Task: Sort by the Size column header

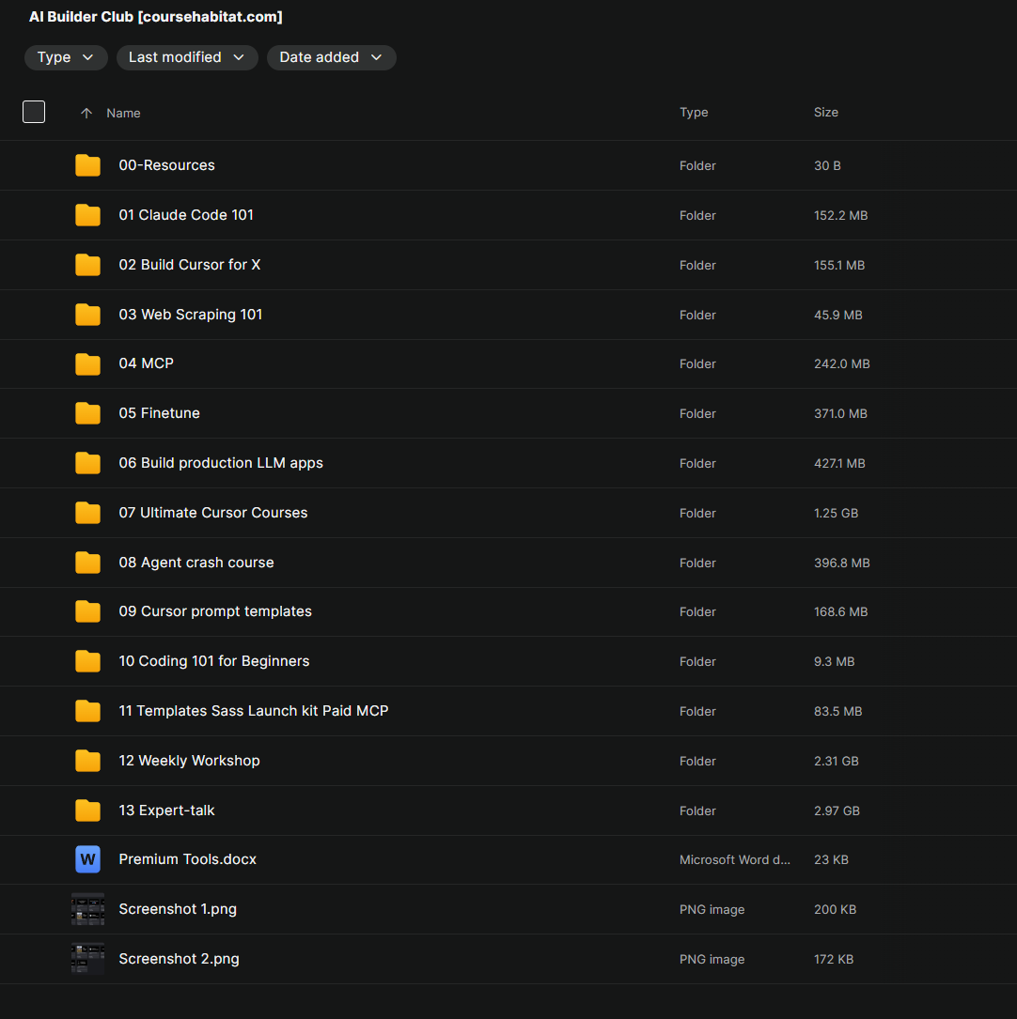Action: tap(825, 112)
